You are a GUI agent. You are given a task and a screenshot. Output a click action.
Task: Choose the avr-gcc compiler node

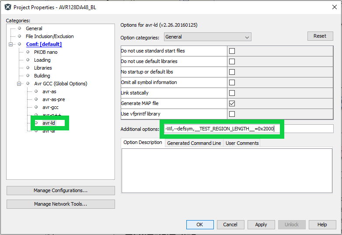click(51, 107)
